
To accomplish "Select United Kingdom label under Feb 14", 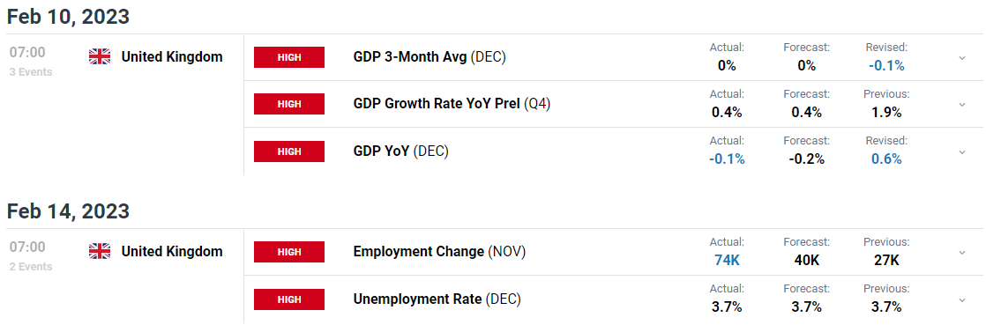I will point(172,252).
